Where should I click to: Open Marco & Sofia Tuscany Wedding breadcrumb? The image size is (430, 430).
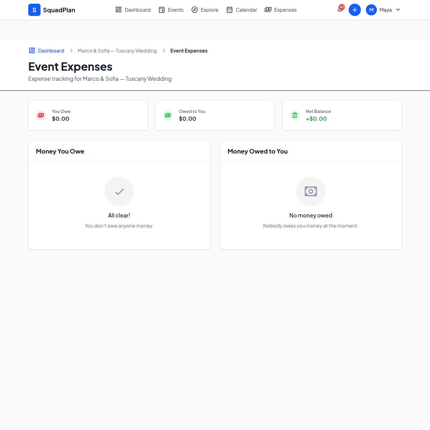point(117,51)
